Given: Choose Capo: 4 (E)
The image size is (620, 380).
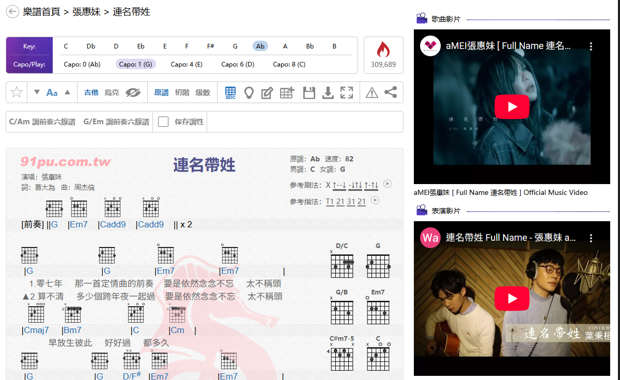Looking at the screenshot, I should (187, 64).
